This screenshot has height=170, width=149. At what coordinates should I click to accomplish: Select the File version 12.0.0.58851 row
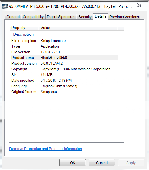click(64, 52)
